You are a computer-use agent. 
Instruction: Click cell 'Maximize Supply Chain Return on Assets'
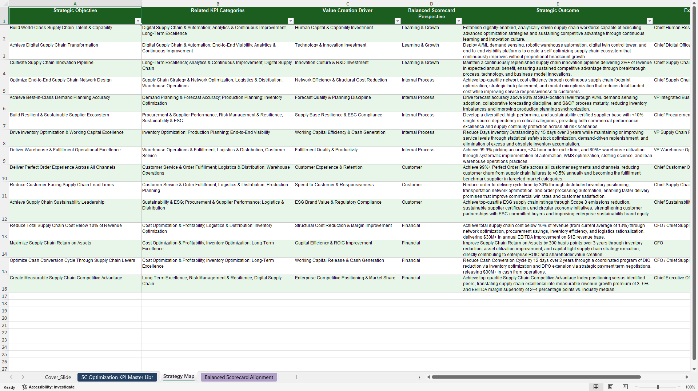pyautogui.click(x=75, y=249)
